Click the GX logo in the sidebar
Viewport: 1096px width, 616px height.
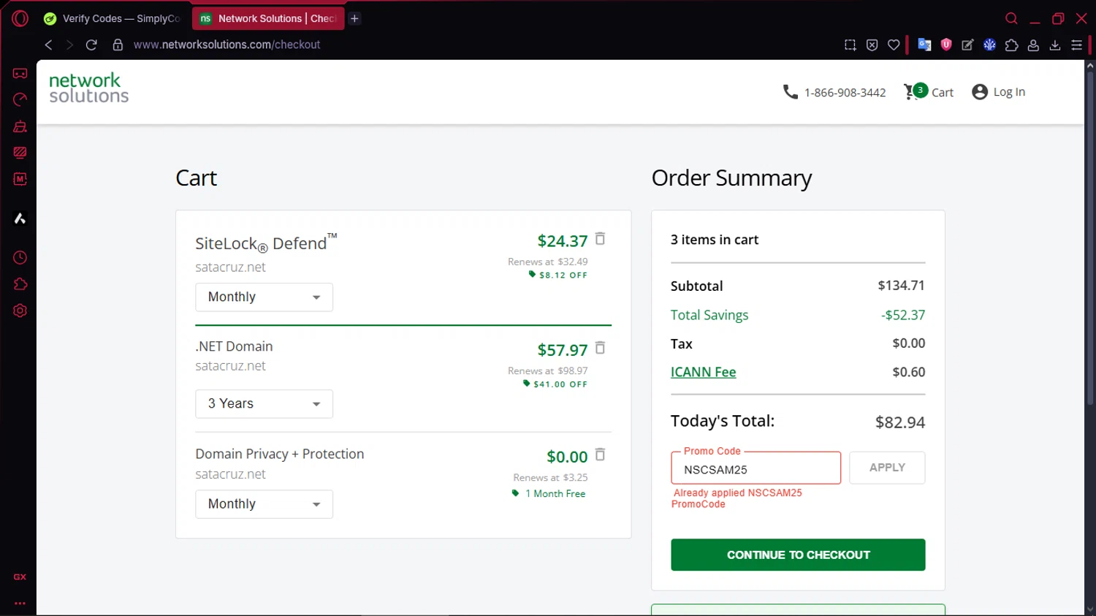pos(20,577)
